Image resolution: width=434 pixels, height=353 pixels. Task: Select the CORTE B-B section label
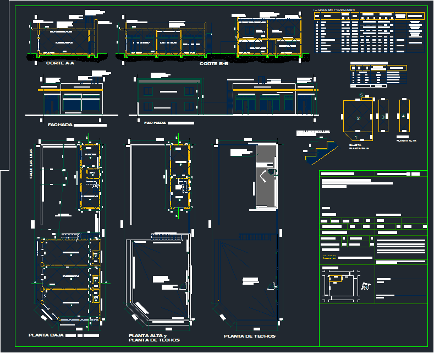tap(214, 64)
